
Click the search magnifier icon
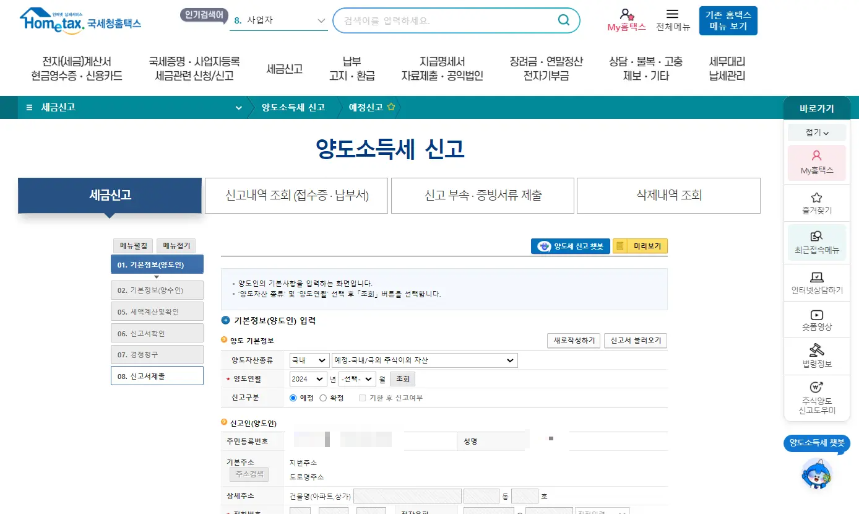tap(563, 20)
